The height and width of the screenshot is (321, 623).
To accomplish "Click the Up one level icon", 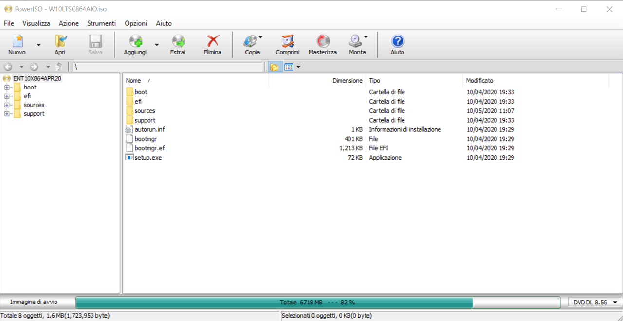I will click(59, 67).
